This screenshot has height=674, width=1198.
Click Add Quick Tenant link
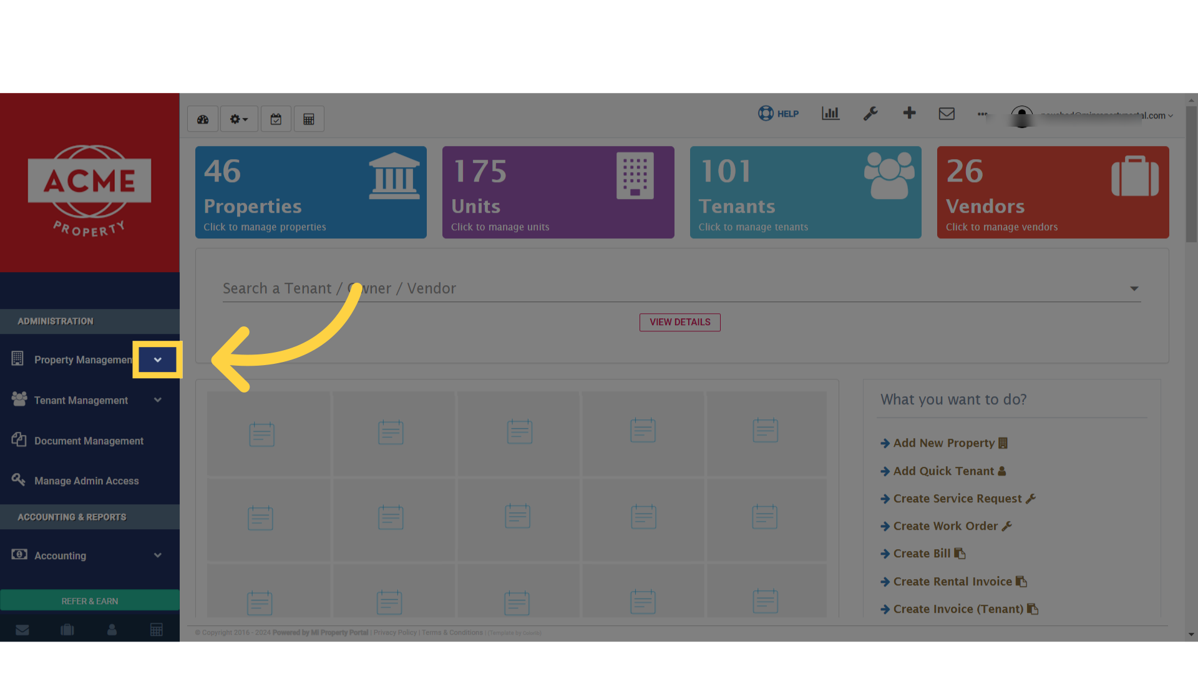click(943, 471)
